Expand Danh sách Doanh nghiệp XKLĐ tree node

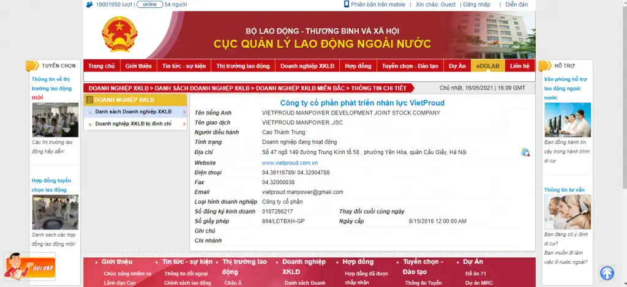click(91, 113)
